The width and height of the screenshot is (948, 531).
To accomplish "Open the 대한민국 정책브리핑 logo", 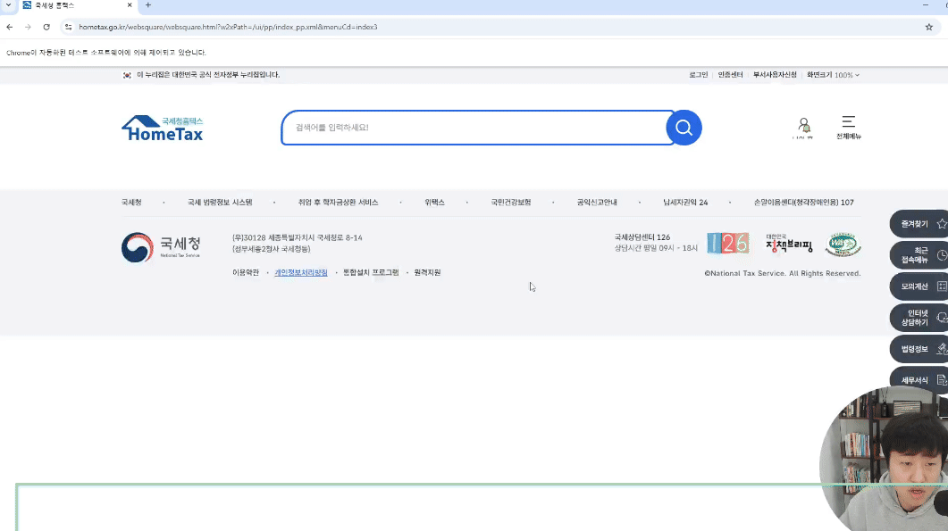I will tap(789, 244).
